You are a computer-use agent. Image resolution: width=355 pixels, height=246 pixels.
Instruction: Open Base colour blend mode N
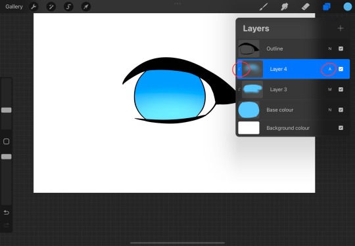point(330,110)
